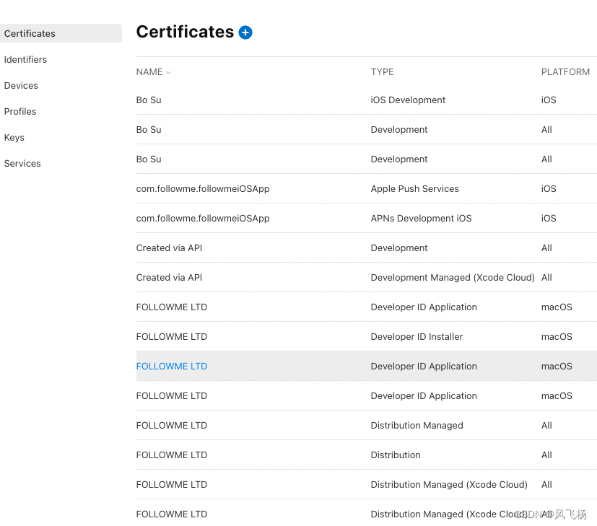Open the com.followme.followmeiOSApp Apple Push Services certificate
The width and height of the screenshot is (597, 526).
point(201,188)
